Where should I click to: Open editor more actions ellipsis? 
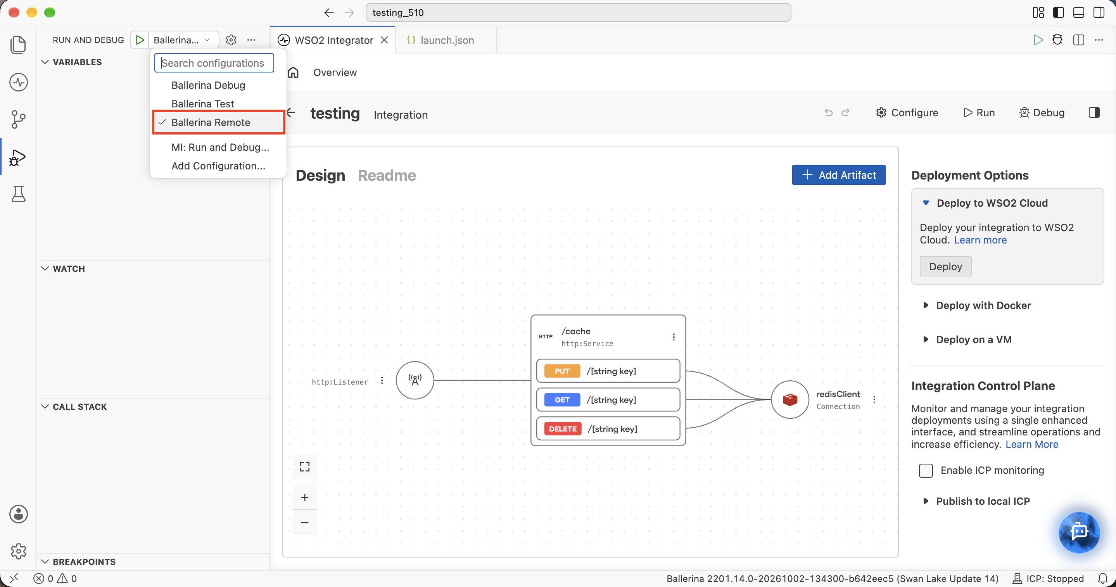pyautogui.click(x=1099, y=40)
